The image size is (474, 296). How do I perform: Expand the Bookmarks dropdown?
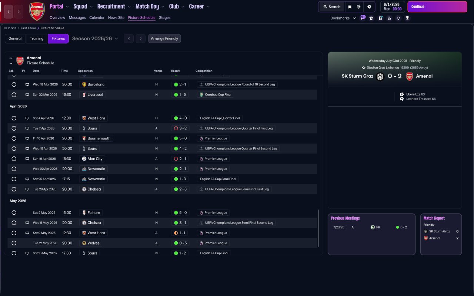pyautogui.click(x=343, y=18)
